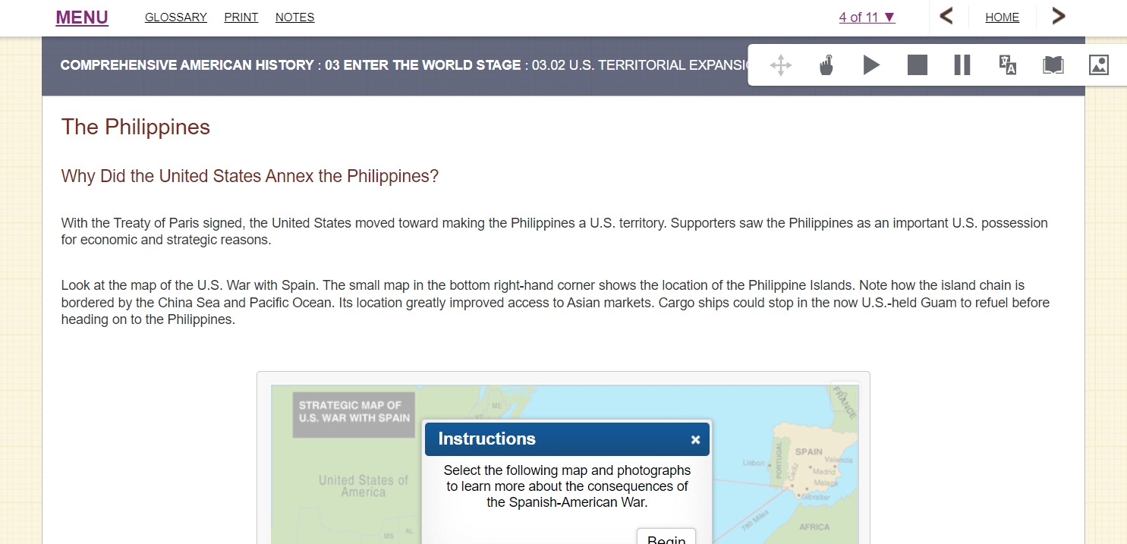Open the GLOSSARY link

[176, 17]
